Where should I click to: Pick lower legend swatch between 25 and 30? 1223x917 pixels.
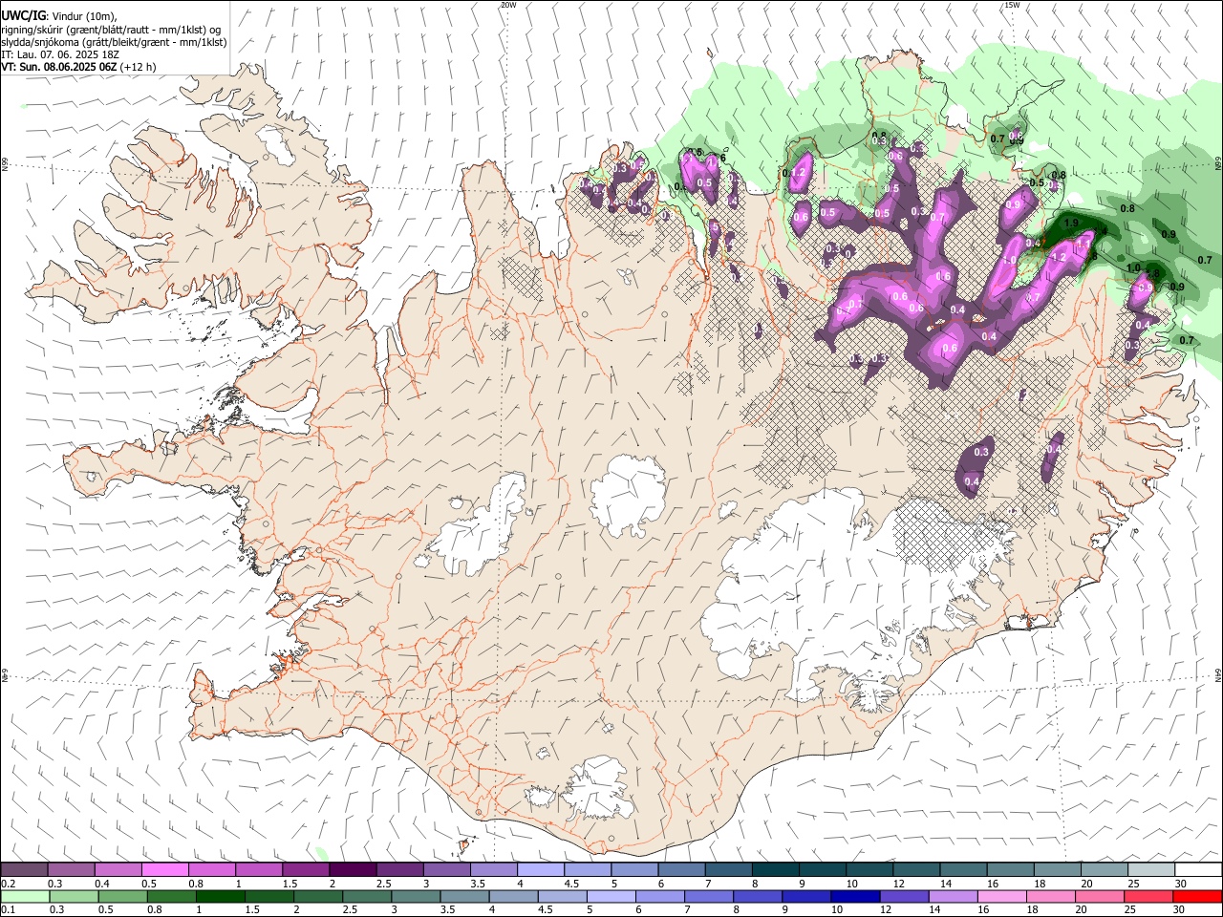click(x=1149, y=896)
